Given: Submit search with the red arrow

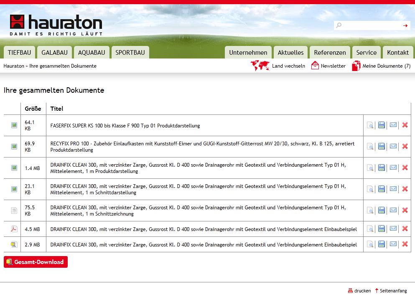Looking at the screenshot, I should pyautogui.click(x=405, y=26).
